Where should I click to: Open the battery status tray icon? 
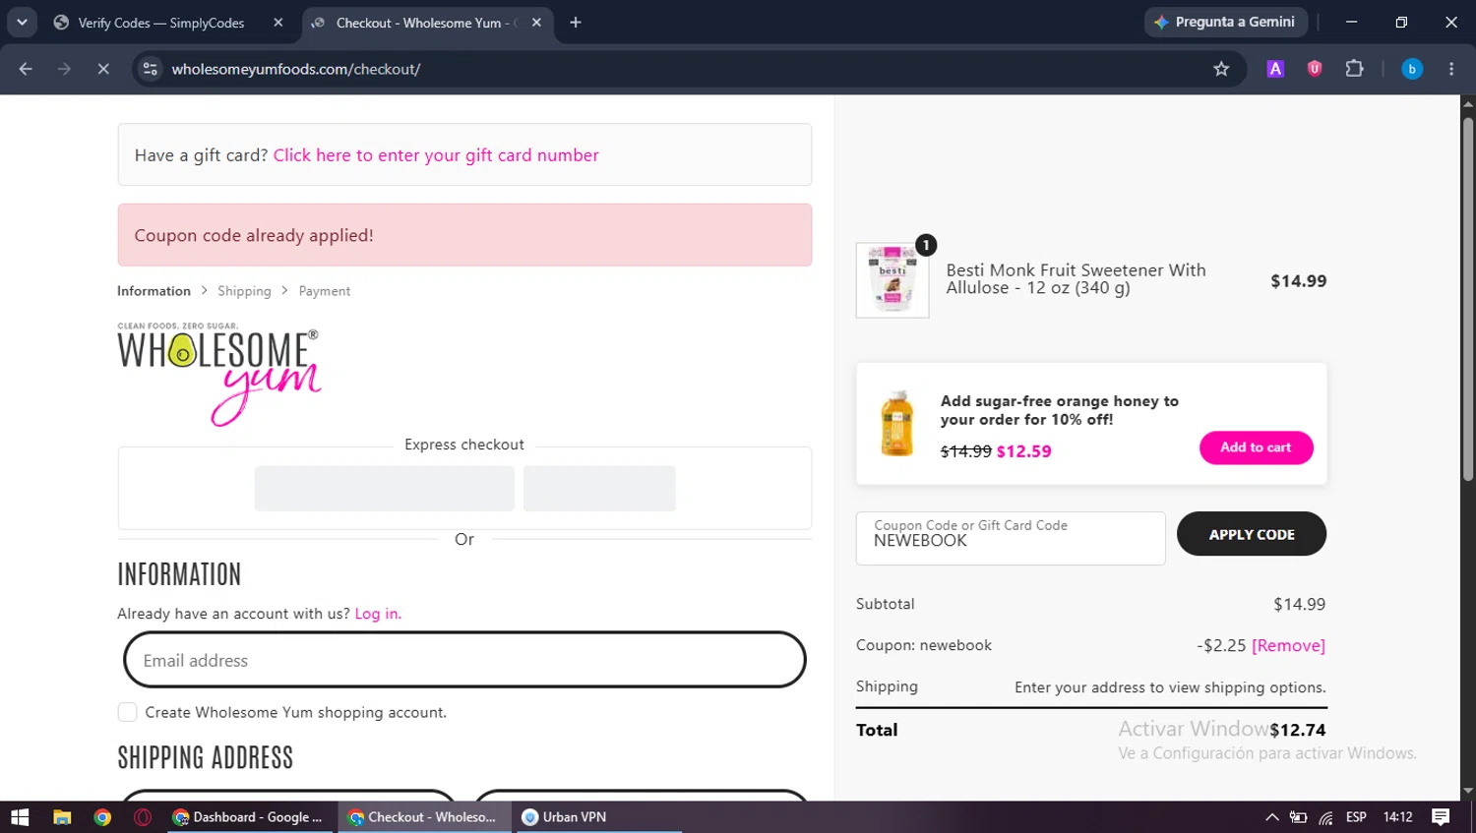tap(1299, 817)
